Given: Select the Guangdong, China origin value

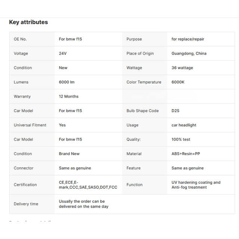Looking at the screenshot, I should pos(189,53).
